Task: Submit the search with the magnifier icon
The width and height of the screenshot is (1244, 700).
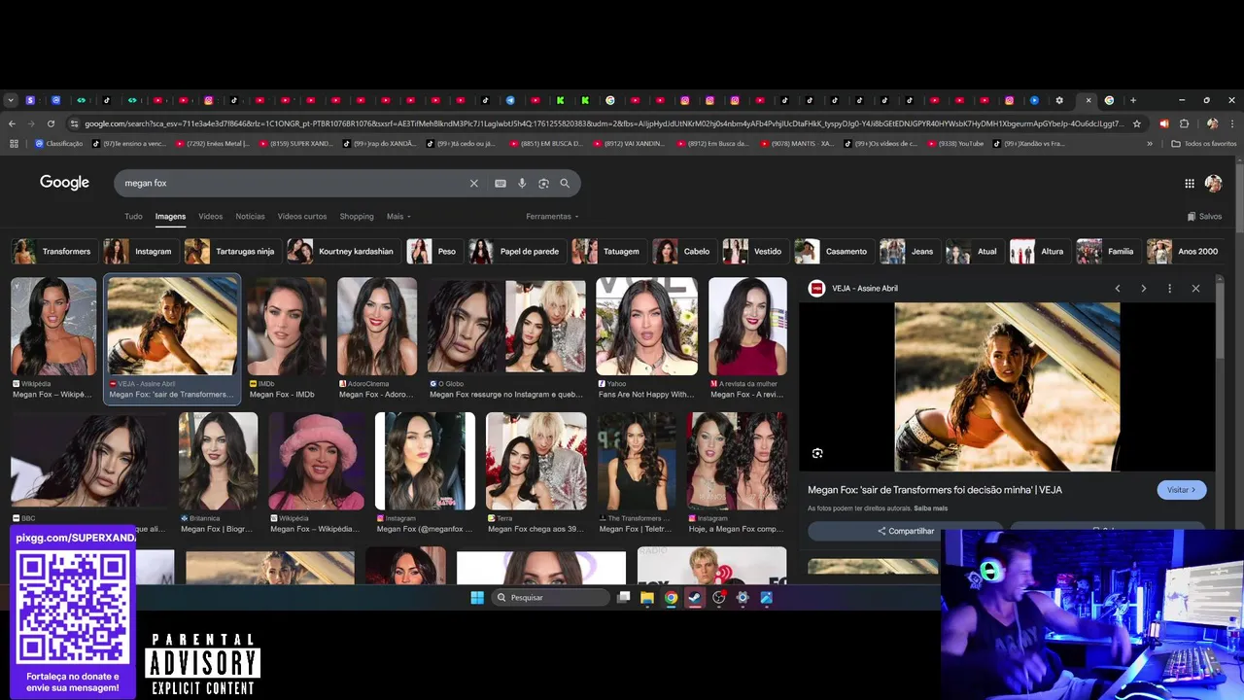Action: point(565,183)
